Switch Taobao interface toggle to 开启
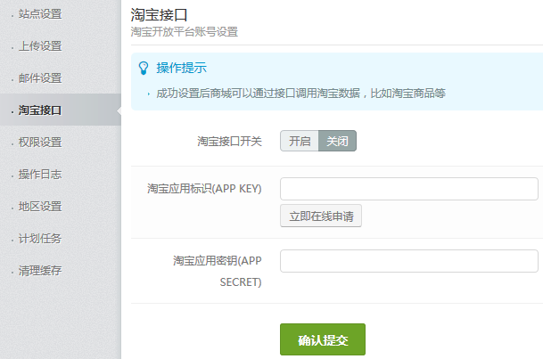 click(300, 141)
